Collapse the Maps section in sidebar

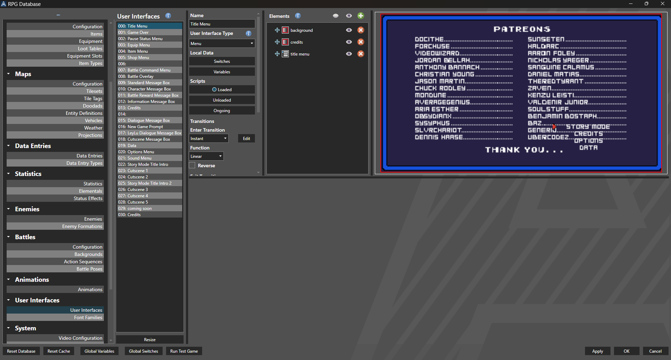point(8,74)
